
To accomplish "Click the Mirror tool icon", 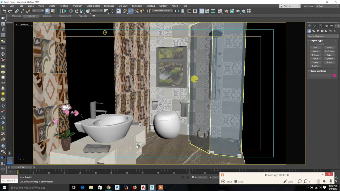I will click(177, 11).
